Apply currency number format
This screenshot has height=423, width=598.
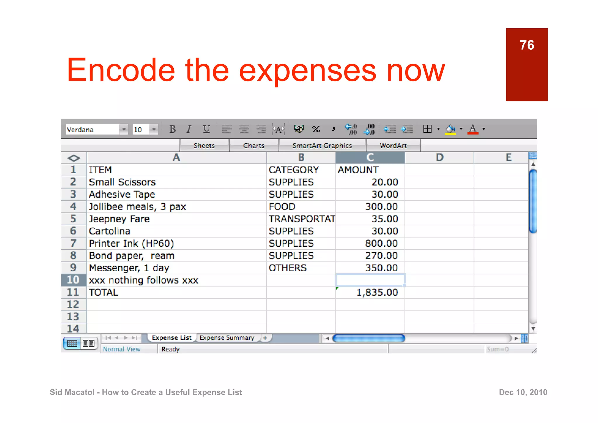(x=299, y=129)
